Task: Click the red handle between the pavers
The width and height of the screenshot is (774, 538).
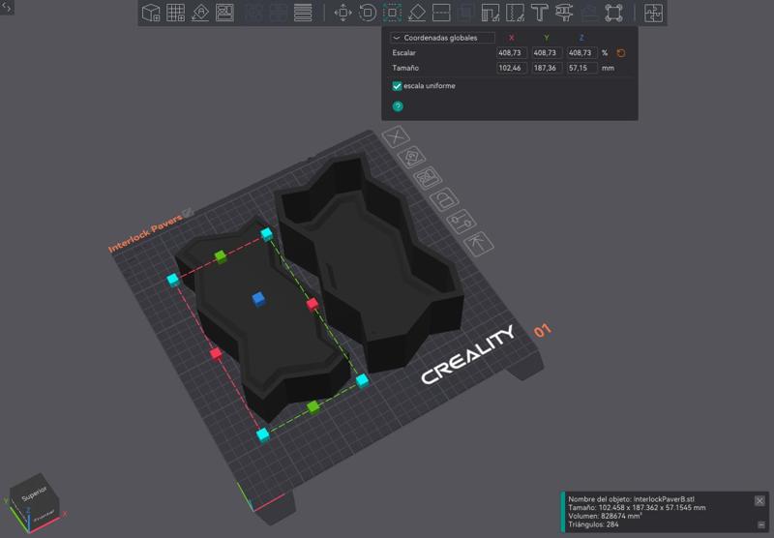Action: [312, 304]
